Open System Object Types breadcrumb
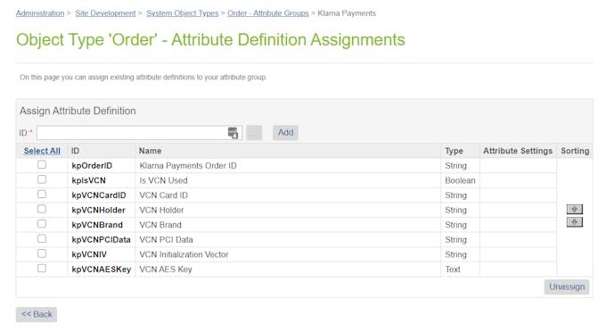This screenshot has width=606, height=332. pos(183,13)
